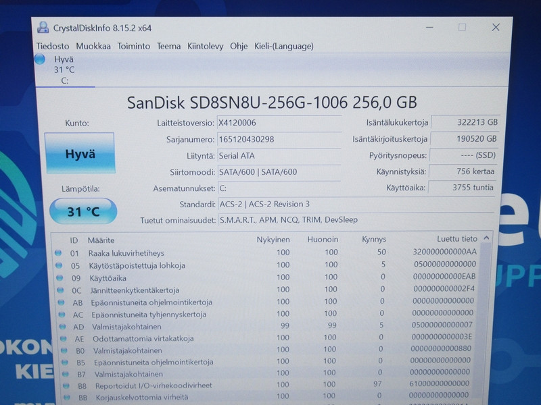Click the Määrite column header

pos(101,240)
